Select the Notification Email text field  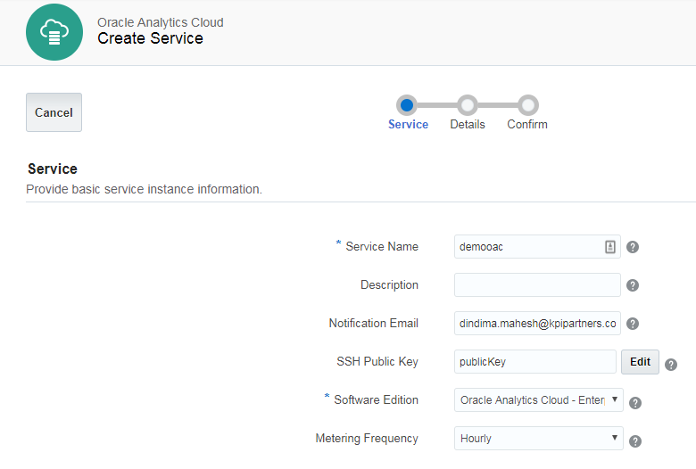(x=537, y=324)
